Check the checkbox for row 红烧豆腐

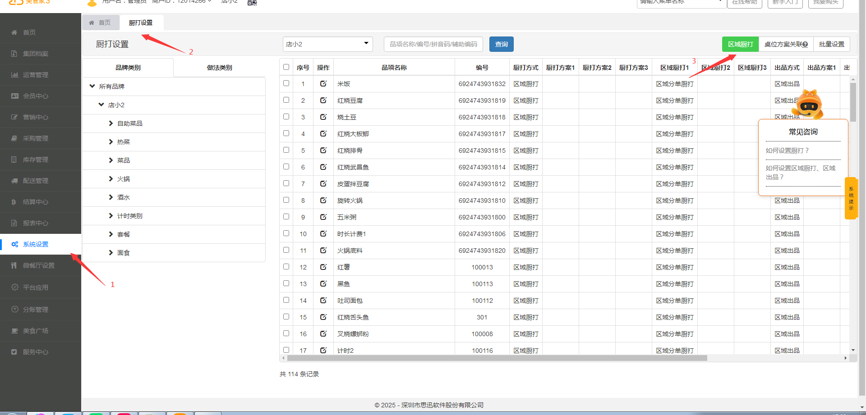click(286, 100)
